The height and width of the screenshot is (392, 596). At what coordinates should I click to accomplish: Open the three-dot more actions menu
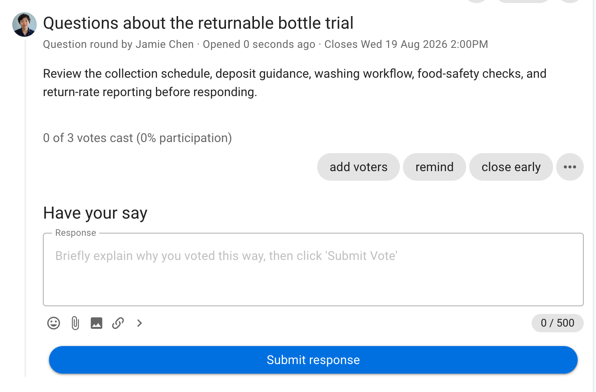(570, 167)
